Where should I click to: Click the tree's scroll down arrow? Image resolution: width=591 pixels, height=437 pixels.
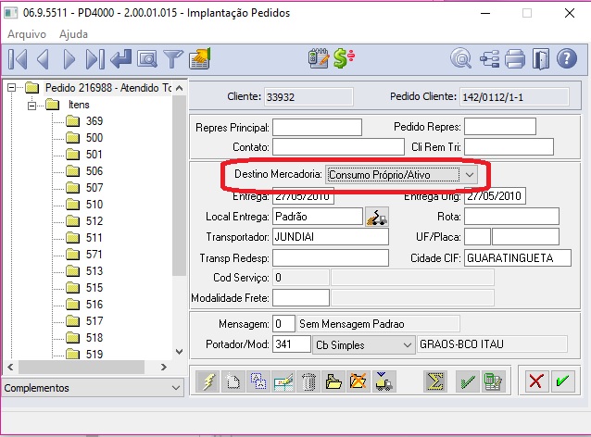[x=180, y=352]
